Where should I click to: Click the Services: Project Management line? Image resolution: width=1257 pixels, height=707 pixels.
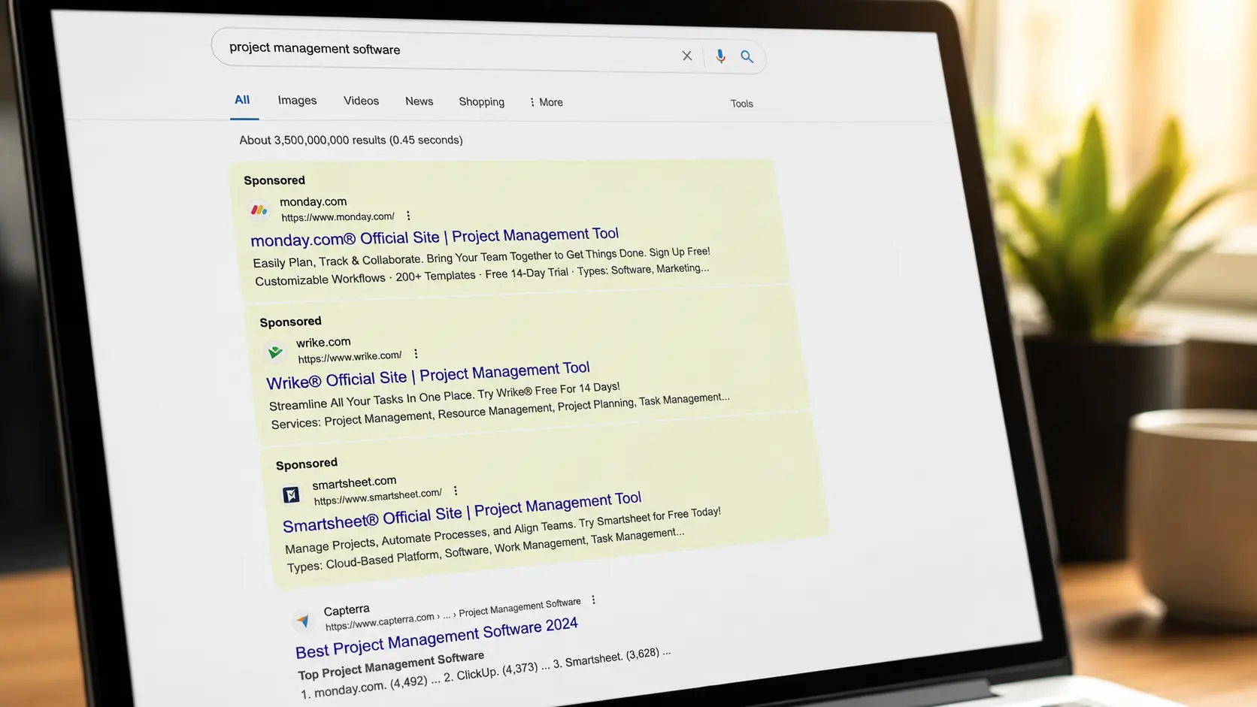500,411
